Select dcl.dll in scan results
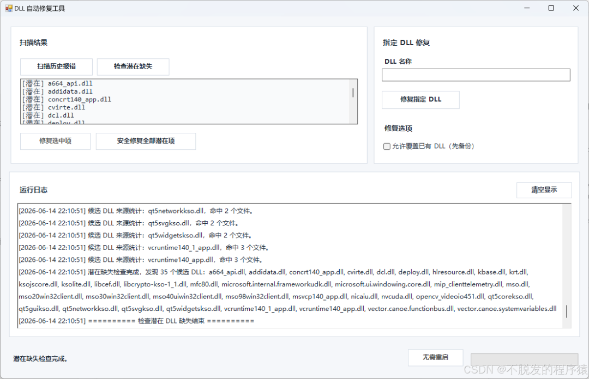 (185, 115)
